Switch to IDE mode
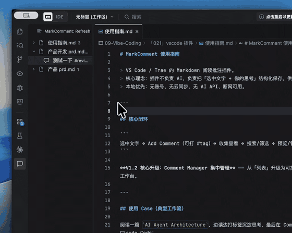This screenshot has width=292, height=233. [x=59, y=17]
